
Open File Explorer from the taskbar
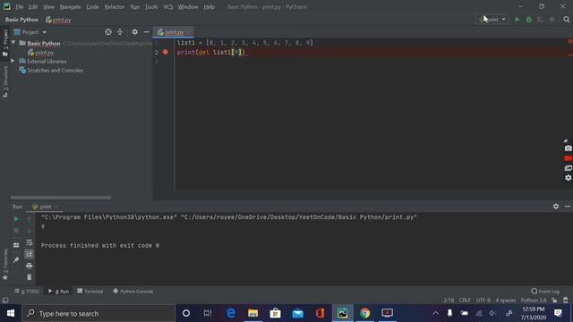[252, 313]
